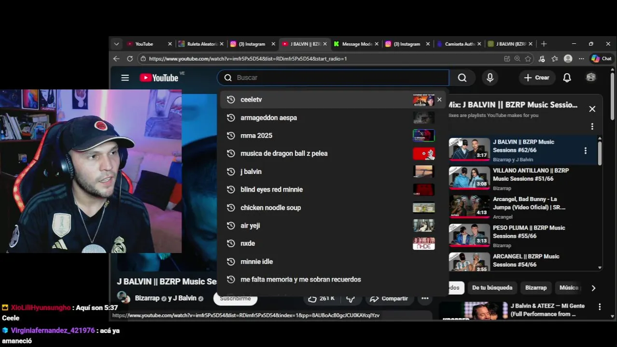Select 'me falta memoria y me sobran recuerdos'

333,280
